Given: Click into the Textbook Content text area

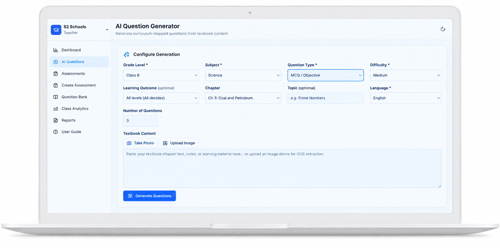Looking at the screenshot, I should [282, 168].
